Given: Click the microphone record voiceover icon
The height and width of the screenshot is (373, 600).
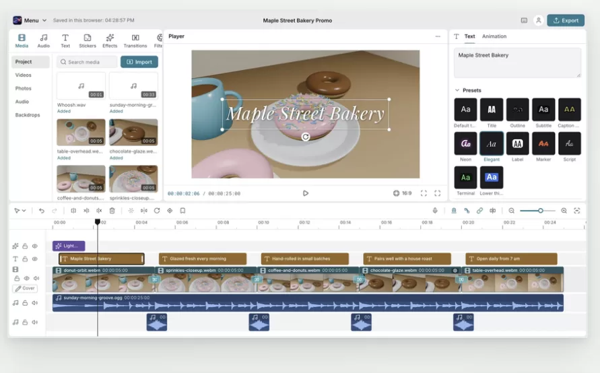Looking at the screenshot, I should coord(435,211).
